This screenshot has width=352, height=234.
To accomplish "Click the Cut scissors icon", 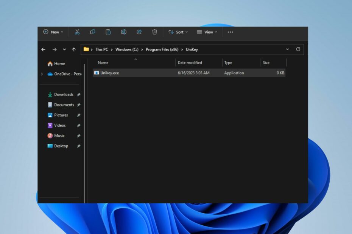I will (77, 32).
